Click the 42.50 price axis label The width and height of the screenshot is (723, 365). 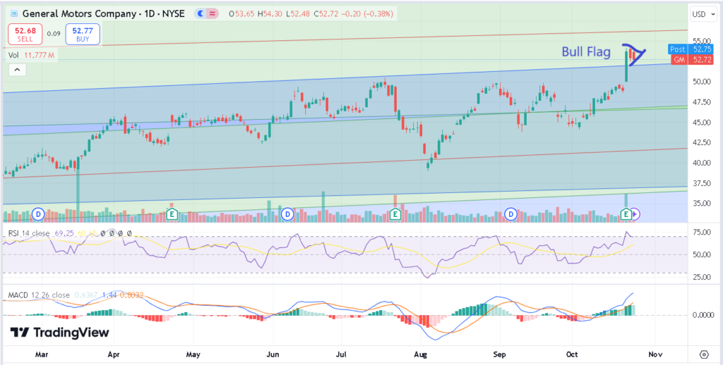(700, 142)
